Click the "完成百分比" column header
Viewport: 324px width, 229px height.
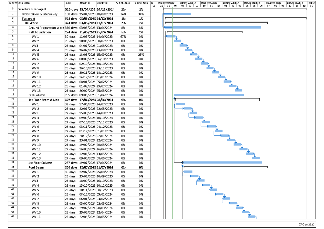[x=141, y=3]
